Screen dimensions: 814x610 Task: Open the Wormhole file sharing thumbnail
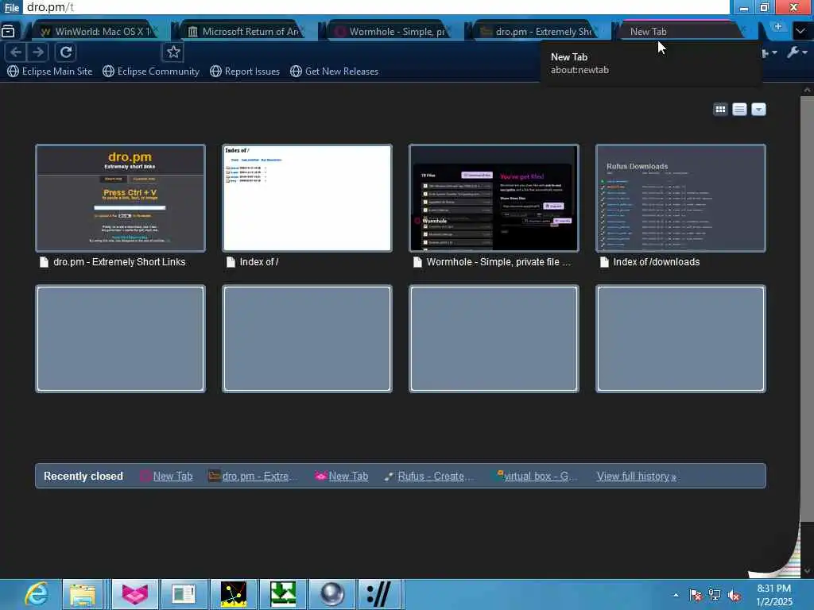[x=494, y=198]
